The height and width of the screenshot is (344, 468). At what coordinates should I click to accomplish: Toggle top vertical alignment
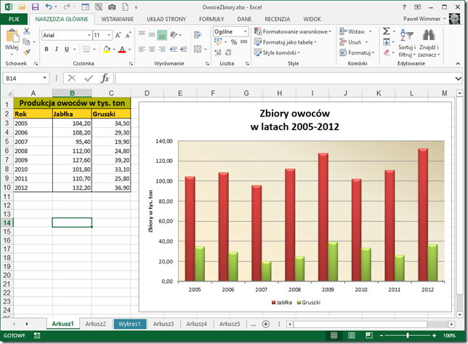pyautogui.click(x=142, y=35)
